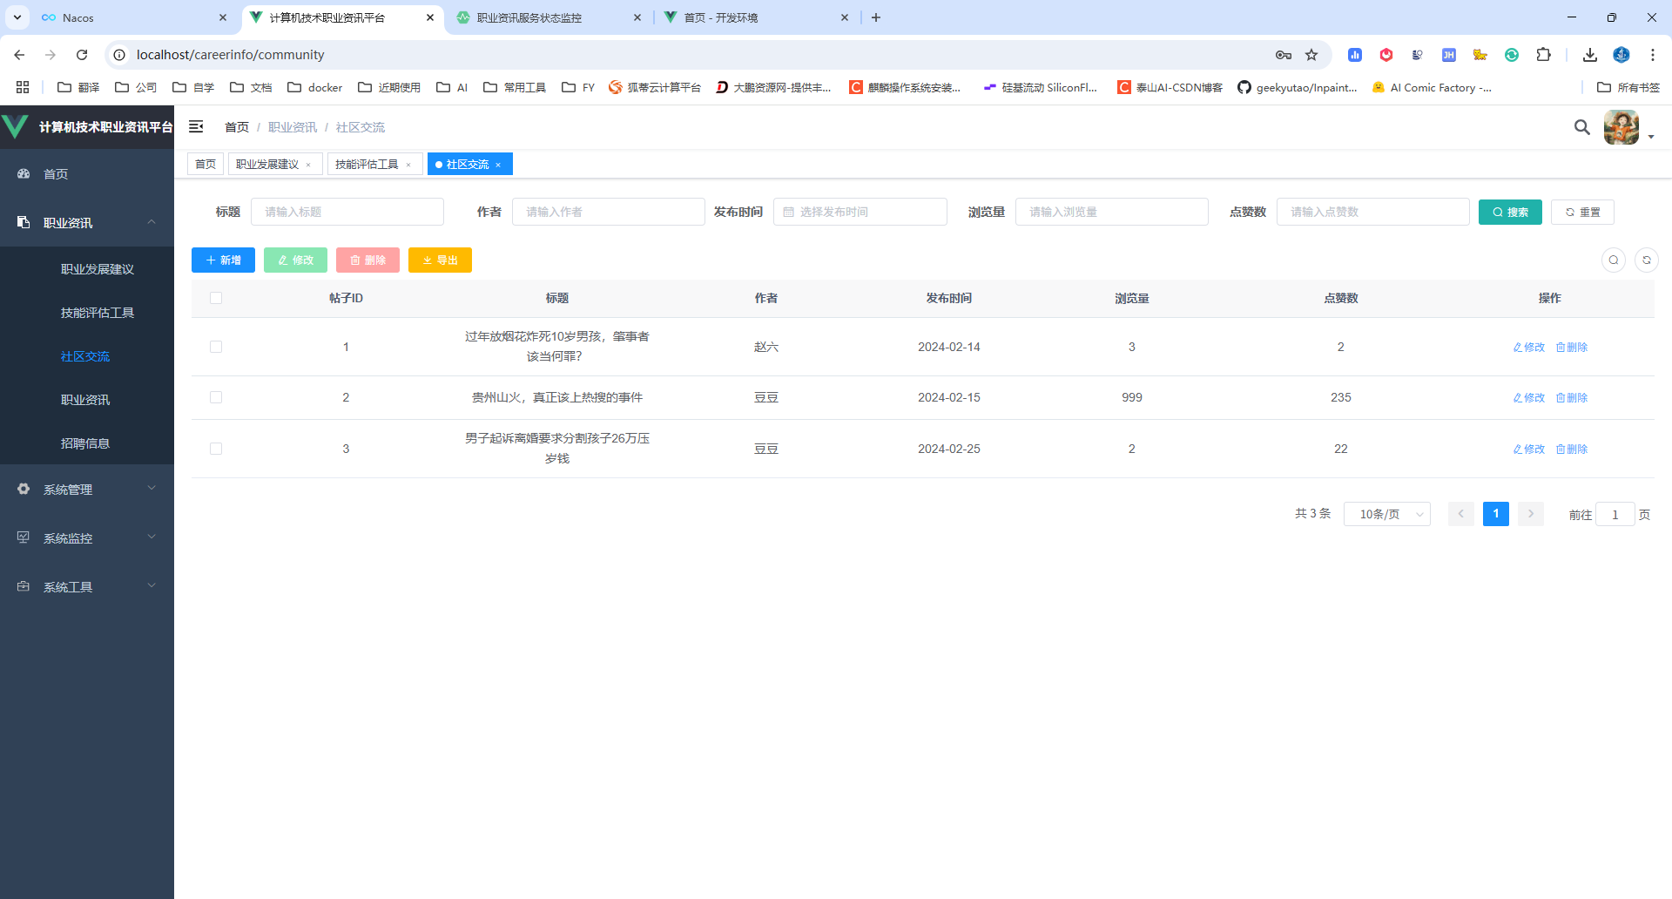1672x899 pixels.
Task: Open 招聘信息 in sidebar
Action: coord(85,443)
